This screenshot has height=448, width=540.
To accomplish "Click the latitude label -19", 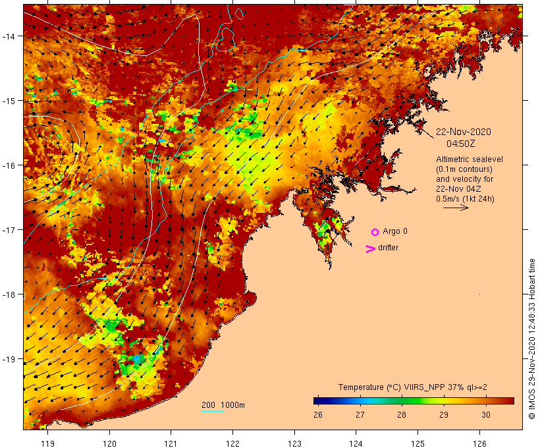I will [x=9, y=359].
